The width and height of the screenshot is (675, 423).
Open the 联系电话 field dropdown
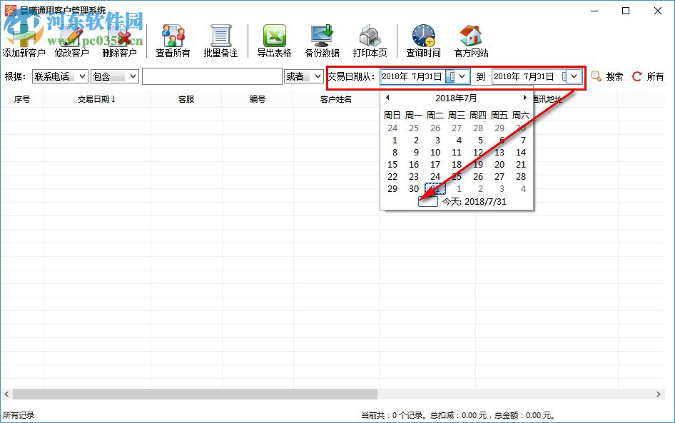coord(81,76)
